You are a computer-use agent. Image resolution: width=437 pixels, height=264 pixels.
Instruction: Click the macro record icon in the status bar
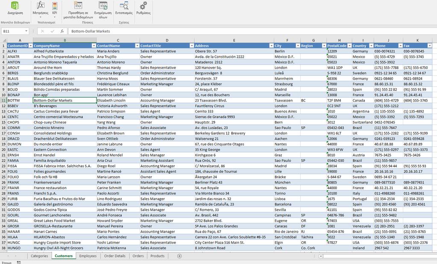pyautogui.click(x=19, y=262)
